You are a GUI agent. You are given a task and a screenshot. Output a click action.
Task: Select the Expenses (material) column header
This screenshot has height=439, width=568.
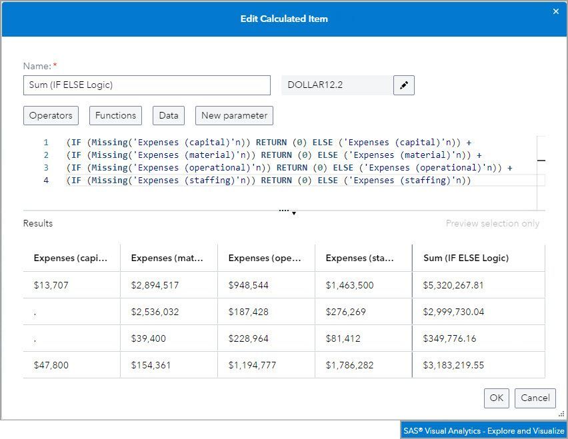coord(168,258)
